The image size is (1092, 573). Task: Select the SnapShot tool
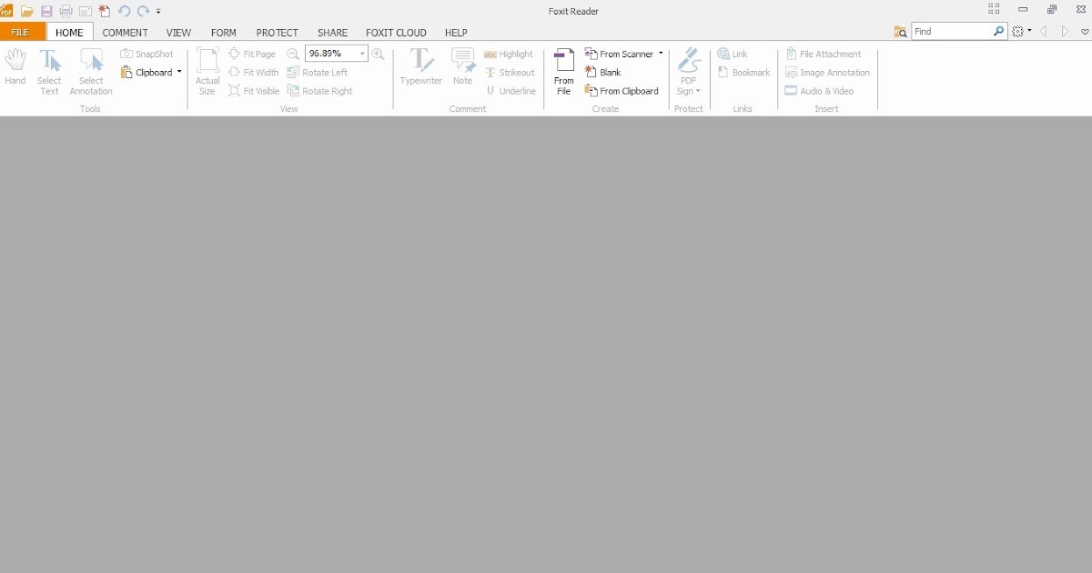pos(147,54)
